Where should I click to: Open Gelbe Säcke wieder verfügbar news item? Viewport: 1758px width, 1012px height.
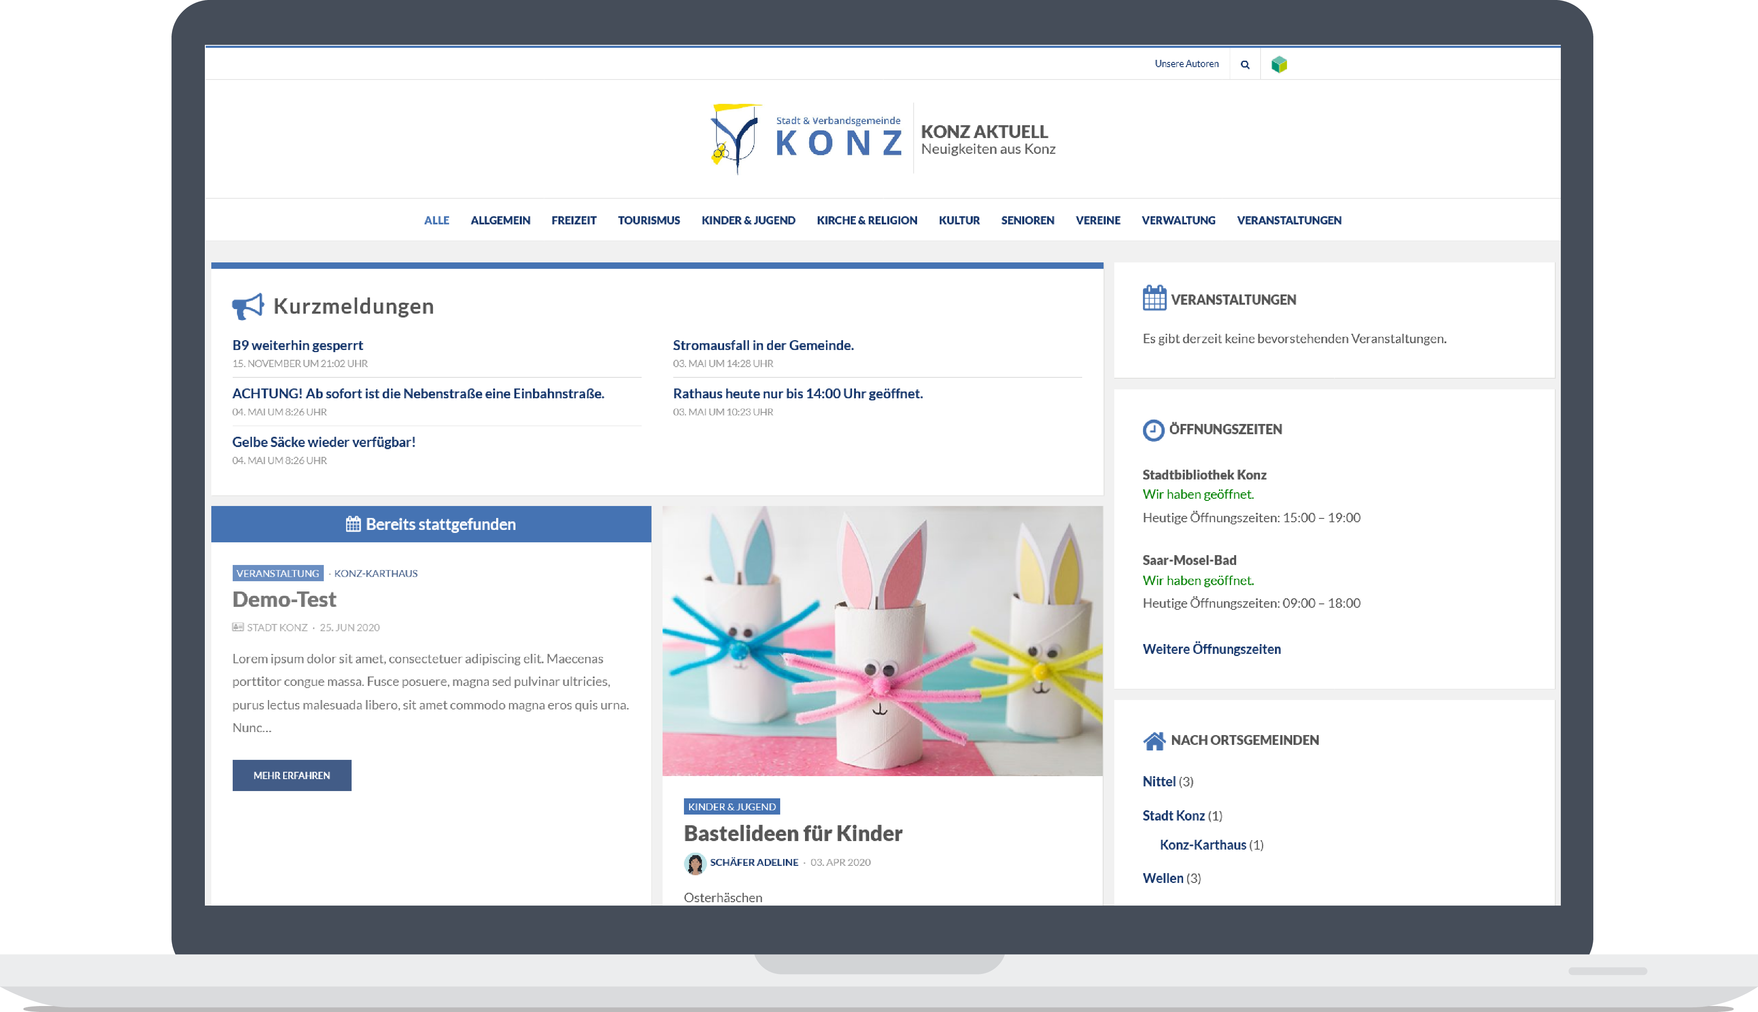[x=323, y=442]
